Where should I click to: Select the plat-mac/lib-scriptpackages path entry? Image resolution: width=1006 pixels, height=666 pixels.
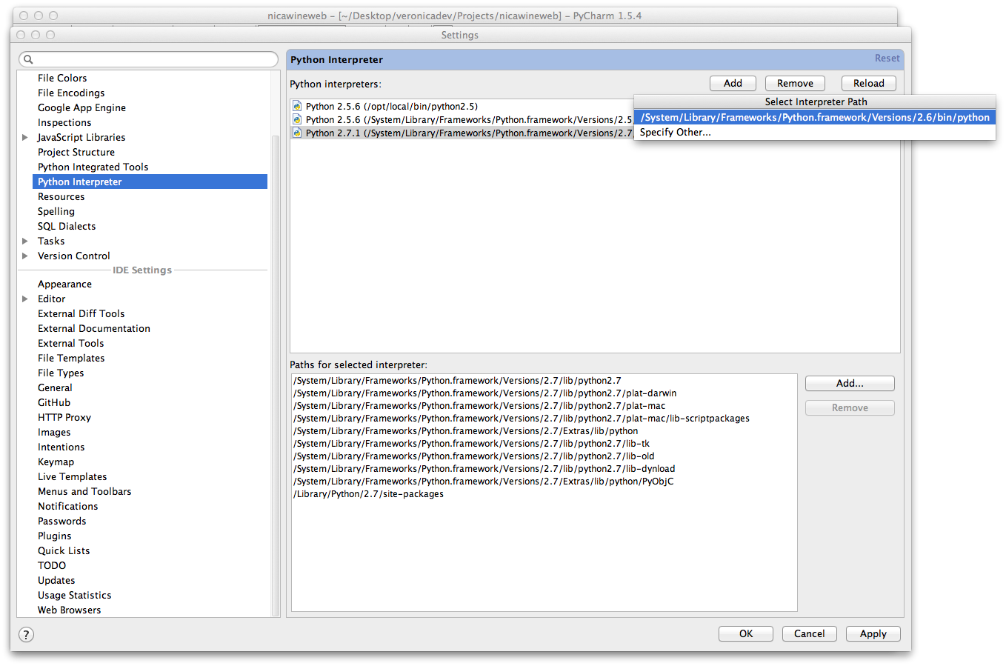pos(522,419)
